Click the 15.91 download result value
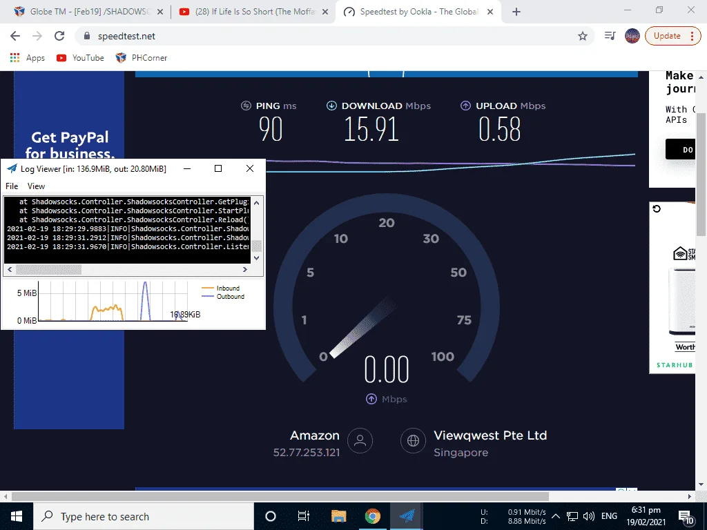 [371, 129]
